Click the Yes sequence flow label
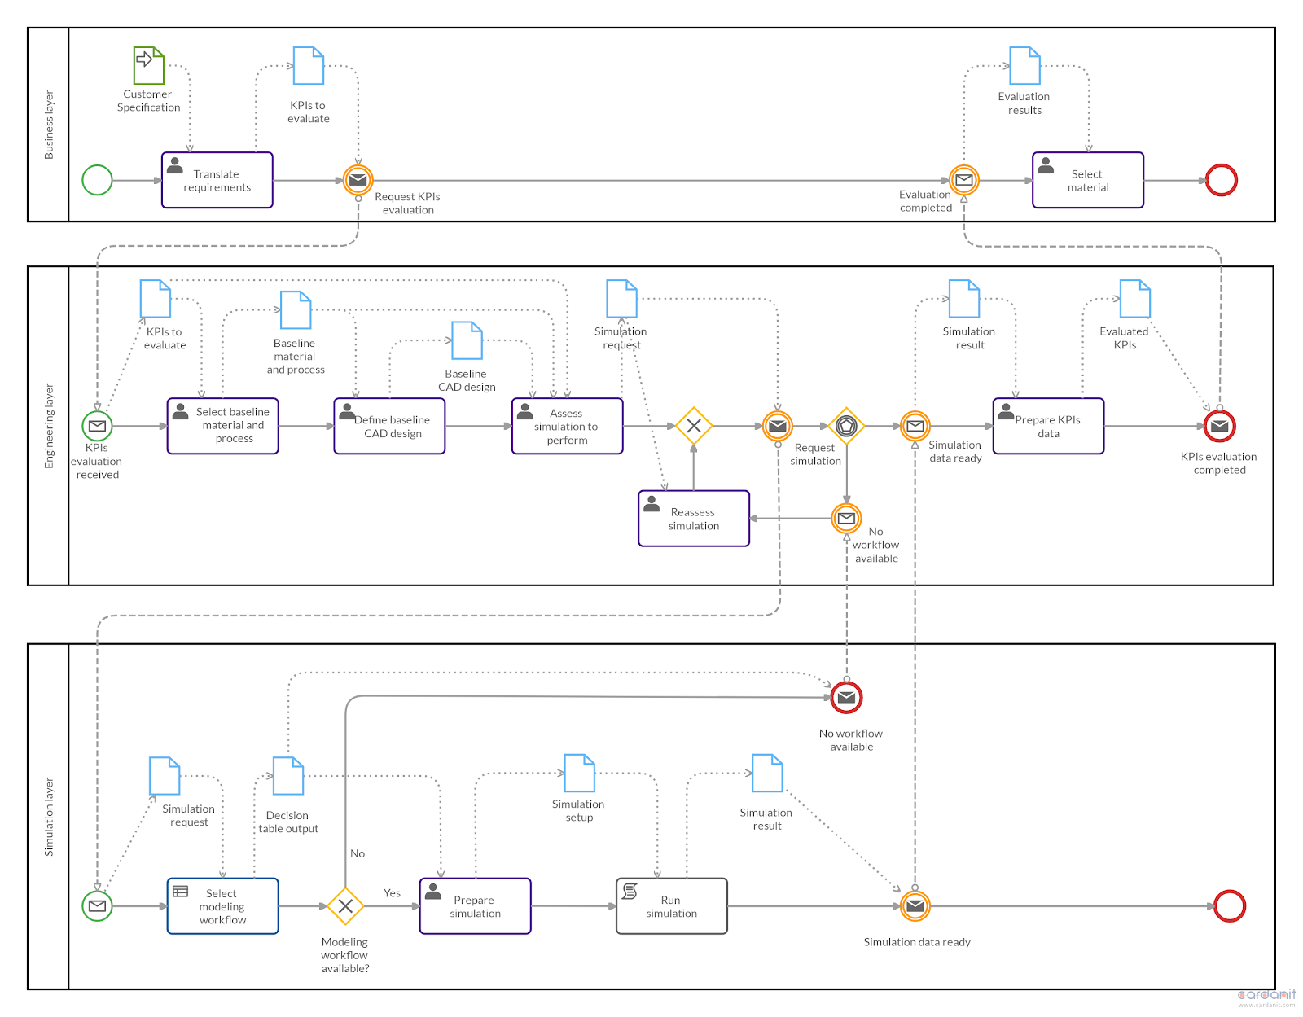This screenshot has height=1017, width=1303. [x=393, y=893]
